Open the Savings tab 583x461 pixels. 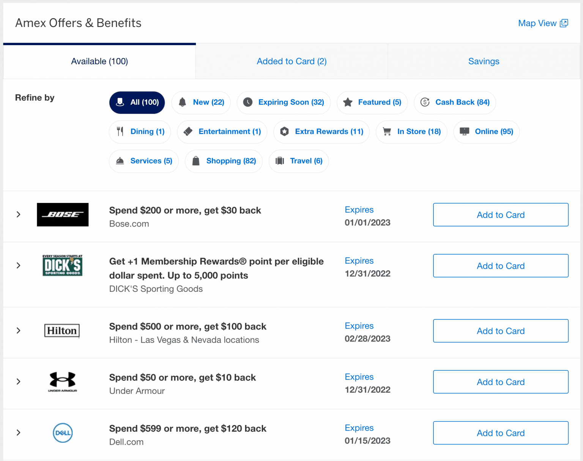pos(484,61)
